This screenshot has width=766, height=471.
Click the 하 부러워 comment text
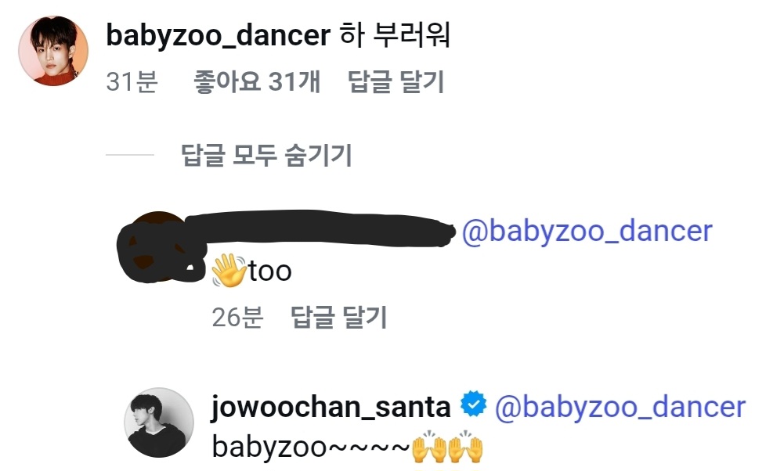coord(396,36)
